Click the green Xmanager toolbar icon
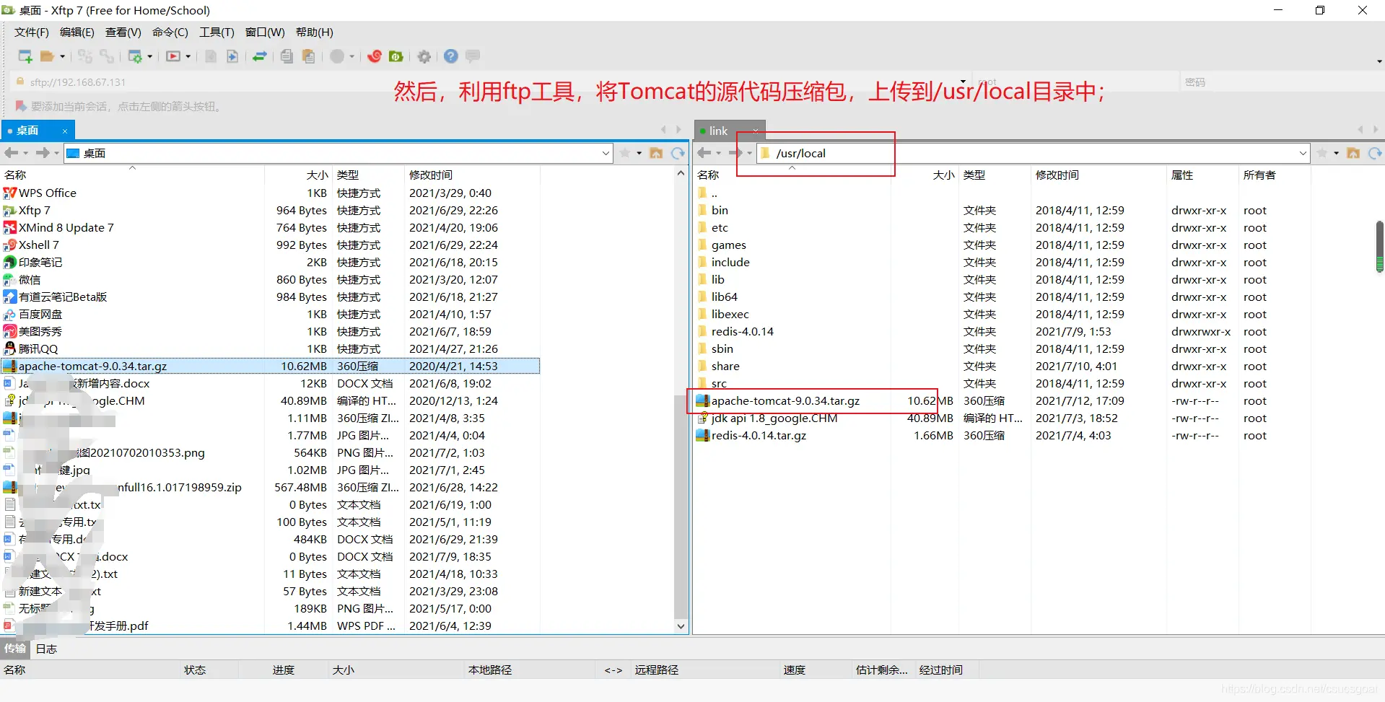The image size is (1385, 702). point(396,56)
